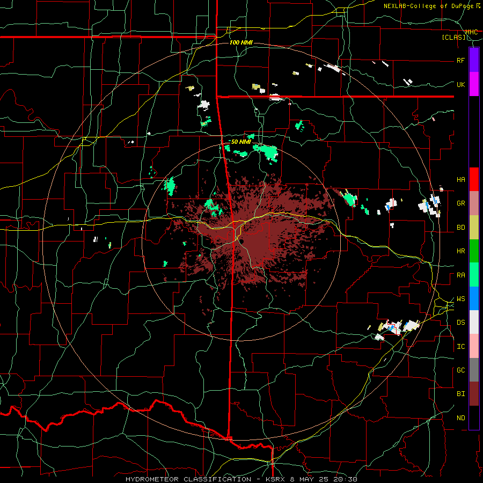The width and height of the screenshot is (483, 483).
Task: Click the HHC product label
Action: coord(471,32)
